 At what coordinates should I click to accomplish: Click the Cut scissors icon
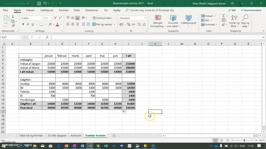pos(13,17)
